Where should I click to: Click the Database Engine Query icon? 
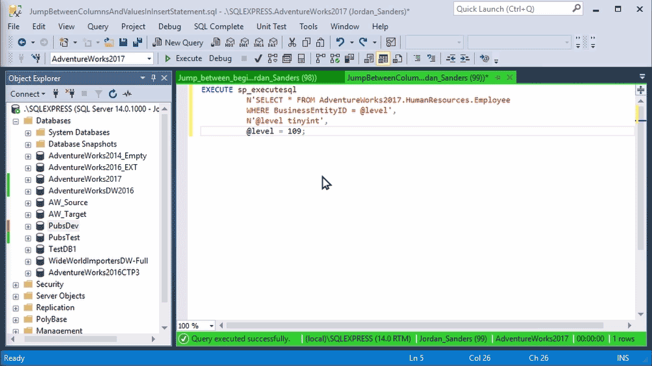(215, 42)
